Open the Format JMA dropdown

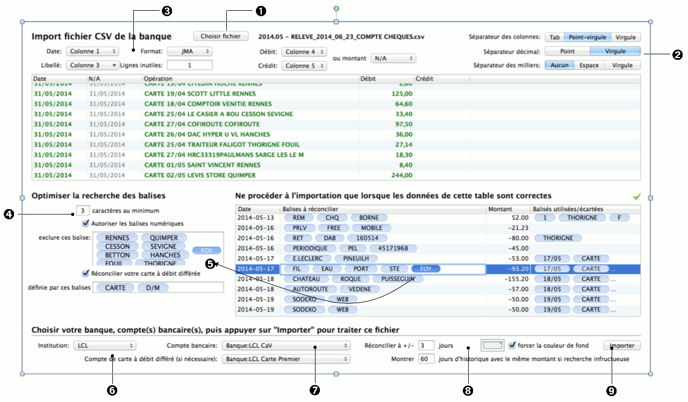[x=189, y=52]
